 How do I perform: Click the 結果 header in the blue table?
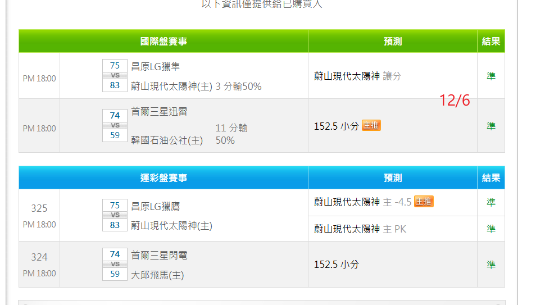click(x=491, y=177)
